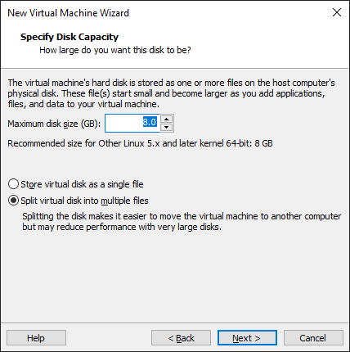Viewport: 350px width, 352px height.
Task: Click the highlighted 8.0 value
Action: 150,122
